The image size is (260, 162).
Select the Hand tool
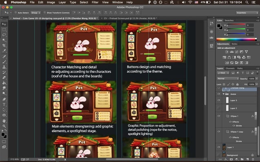(x=4, y=121)
